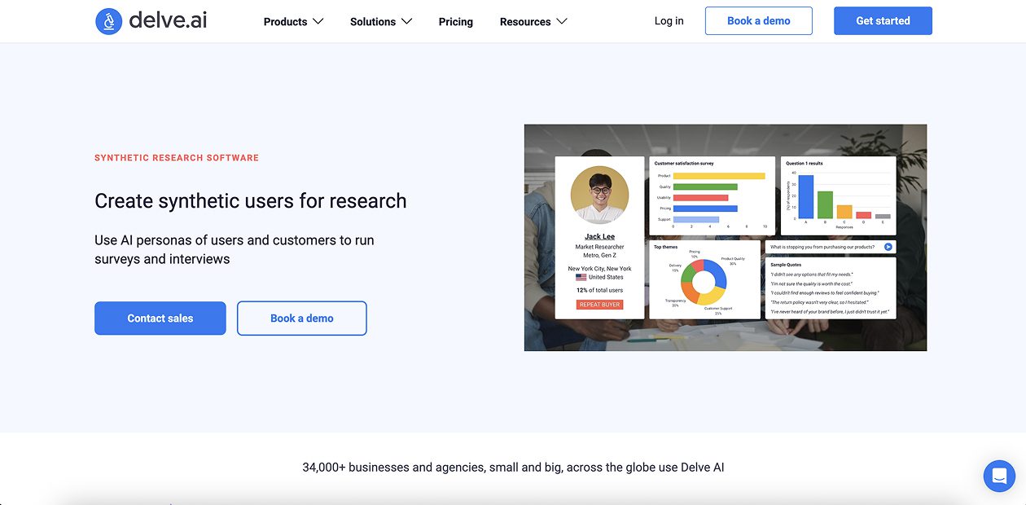The width and height of the screenshot is (1026, 505).
Task: Click Jack Lee's profile avatar
Action: tap(599, 195)
